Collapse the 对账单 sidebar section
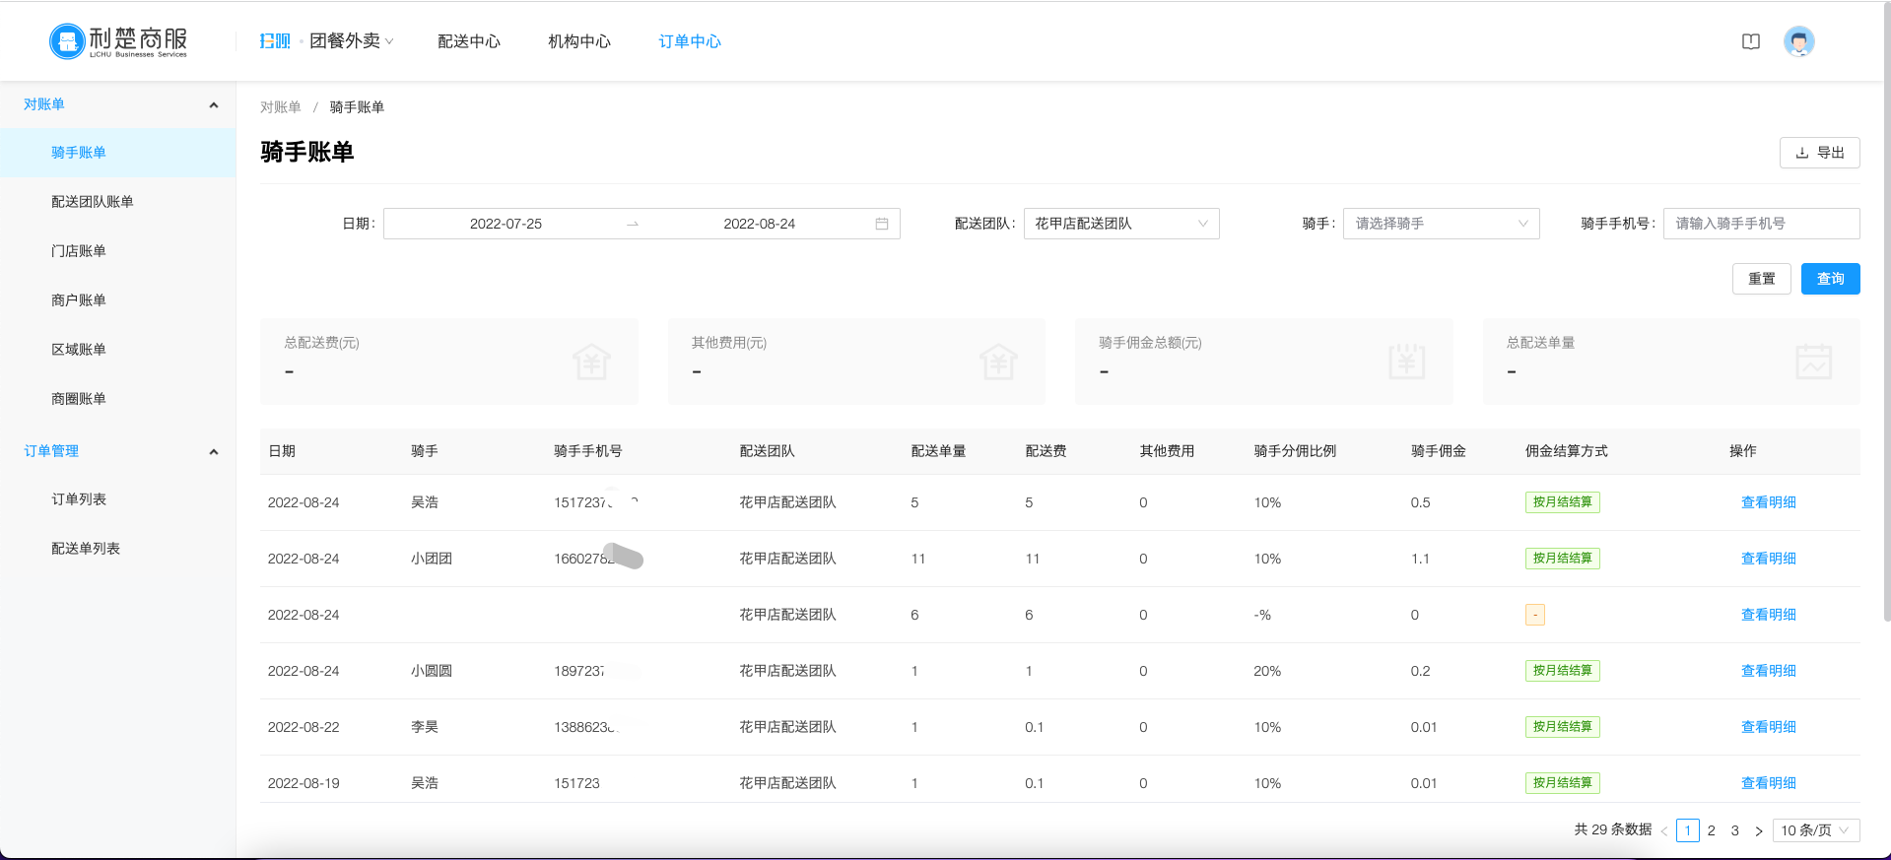The height and width of the screenshot is (860, 1891). (214, 105)
